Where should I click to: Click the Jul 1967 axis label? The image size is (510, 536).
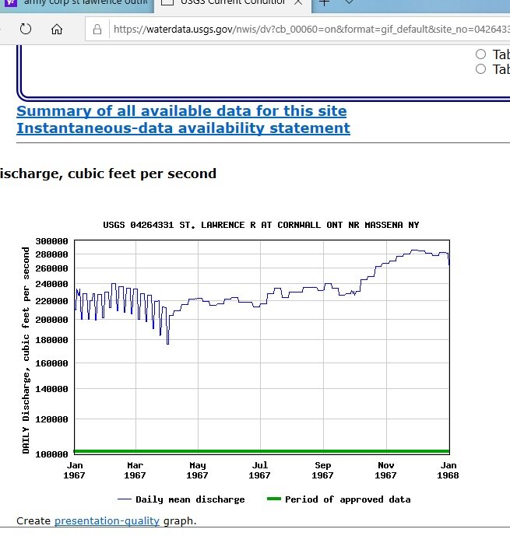(260, 469)
